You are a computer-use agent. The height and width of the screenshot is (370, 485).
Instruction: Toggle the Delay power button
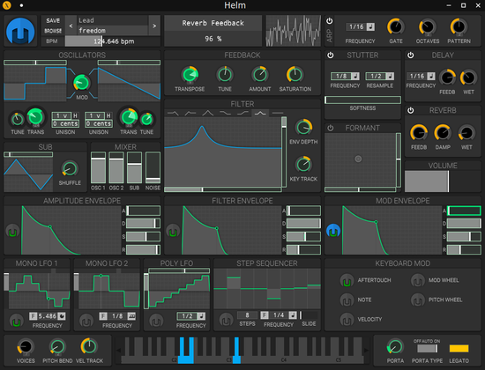[x=410, y=55]
